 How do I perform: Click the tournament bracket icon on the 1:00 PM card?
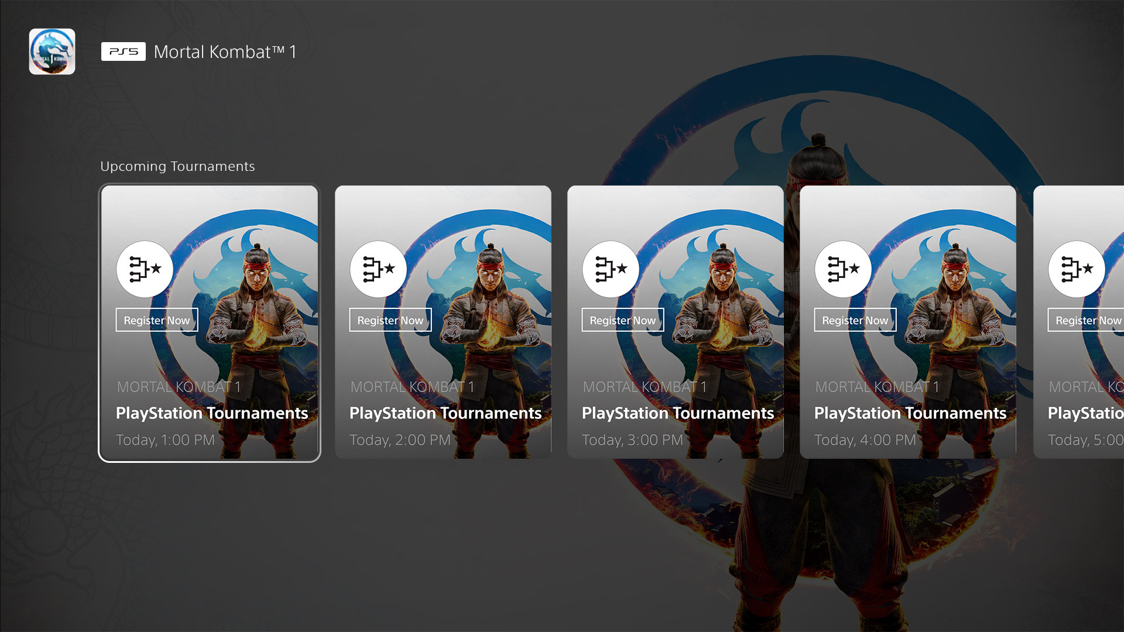click(x=145, y=269)
